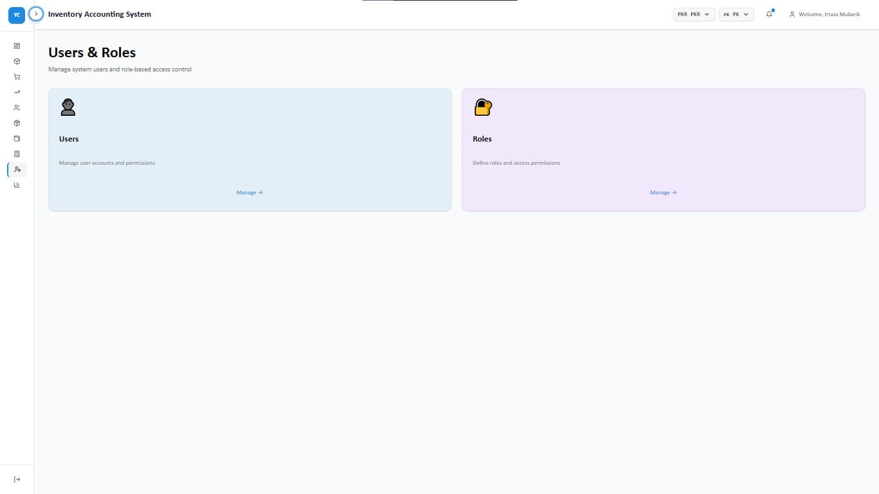Click Manage link on Roles card
879x494 pixels.
[x=663, y=192]
